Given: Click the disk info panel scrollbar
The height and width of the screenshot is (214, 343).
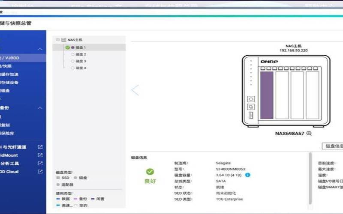Looking at the screenshot, I should pos(310,178).
